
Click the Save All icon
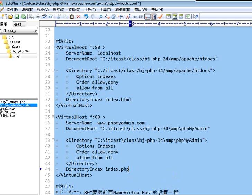point(24,17)
